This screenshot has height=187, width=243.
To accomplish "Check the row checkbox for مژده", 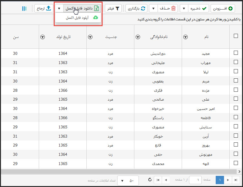I will pyautogui.click(x=236, y=90).
